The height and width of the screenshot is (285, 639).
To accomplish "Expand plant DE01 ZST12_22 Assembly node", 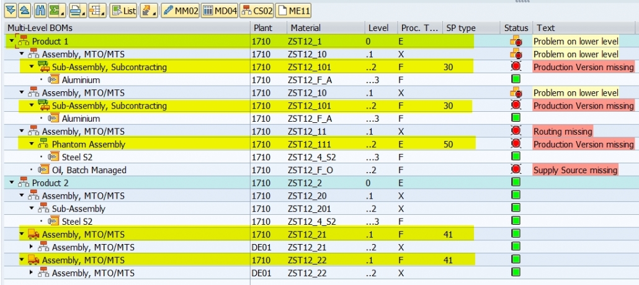I will pos(32,273).
